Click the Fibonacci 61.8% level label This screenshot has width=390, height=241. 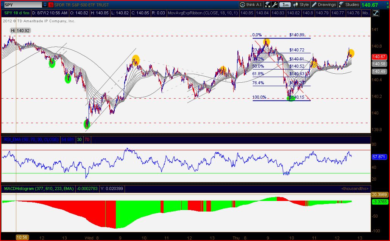tap(258, 74)
